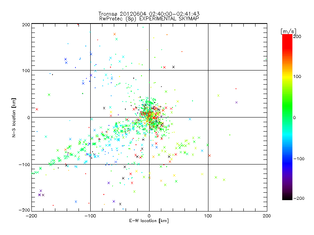Click the 'RwPretec (8p) EXPERIMENTAL SKYMAP' subtitle
This screenshot has width=314, height=235.
(x=149, y=18)
